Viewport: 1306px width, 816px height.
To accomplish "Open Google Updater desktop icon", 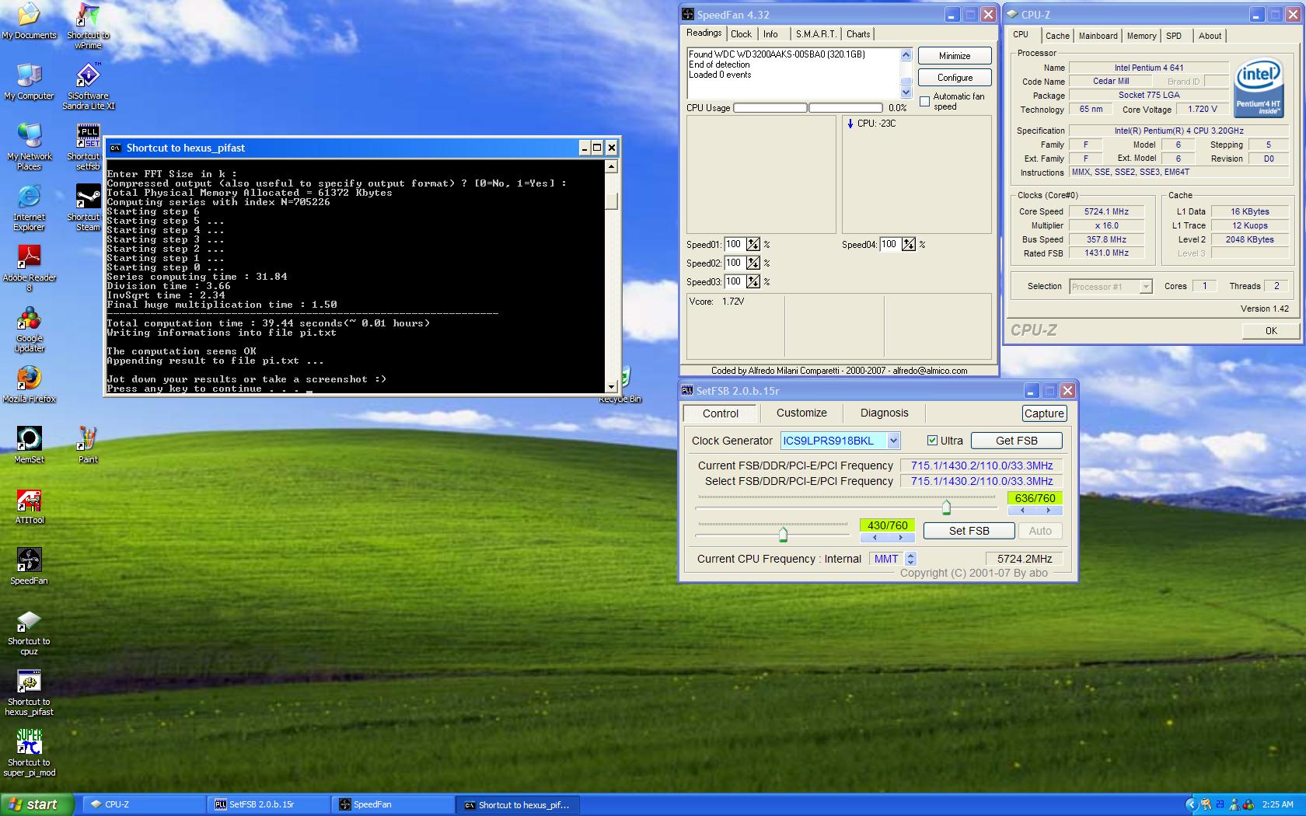I will (29, 329).
